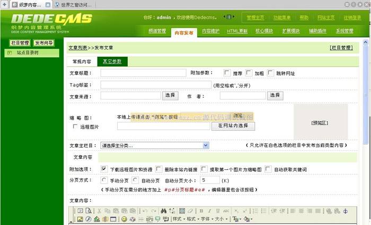The image size is (371, 225).
Task: Uncheck 下载远程图片和资源
Action: (104, 169)
